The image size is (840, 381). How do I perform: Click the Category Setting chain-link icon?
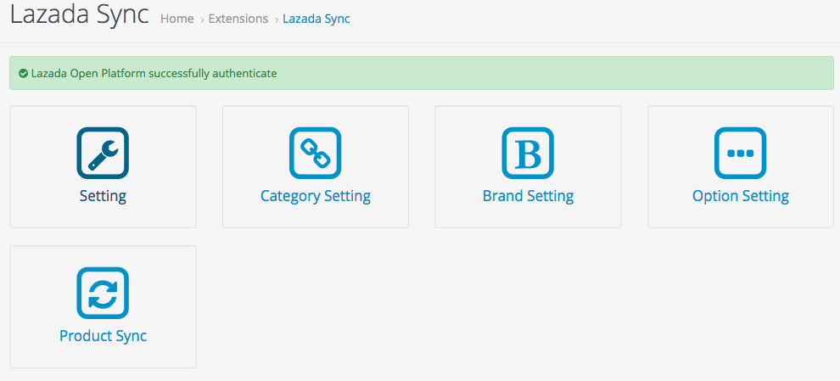315,153
